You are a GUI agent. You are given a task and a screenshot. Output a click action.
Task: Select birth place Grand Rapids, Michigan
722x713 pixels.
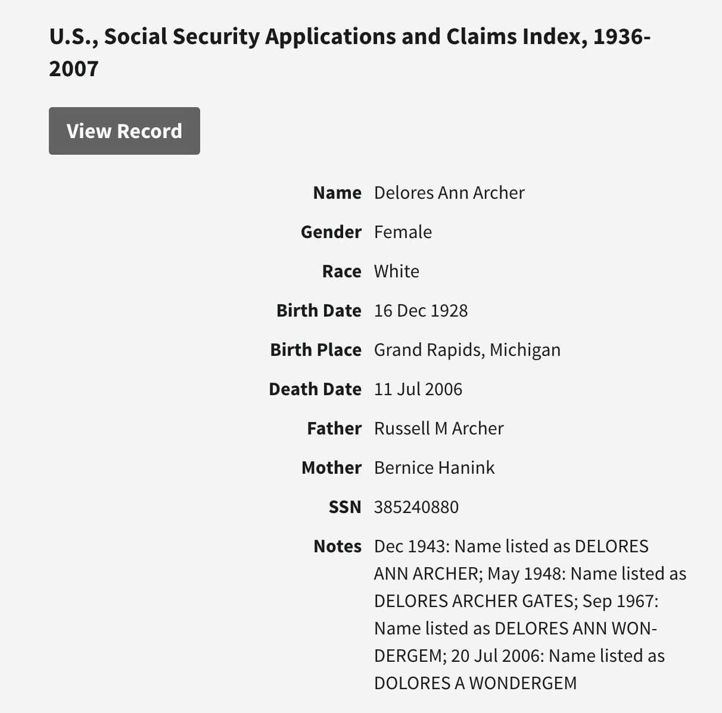(x=467, y=350)
